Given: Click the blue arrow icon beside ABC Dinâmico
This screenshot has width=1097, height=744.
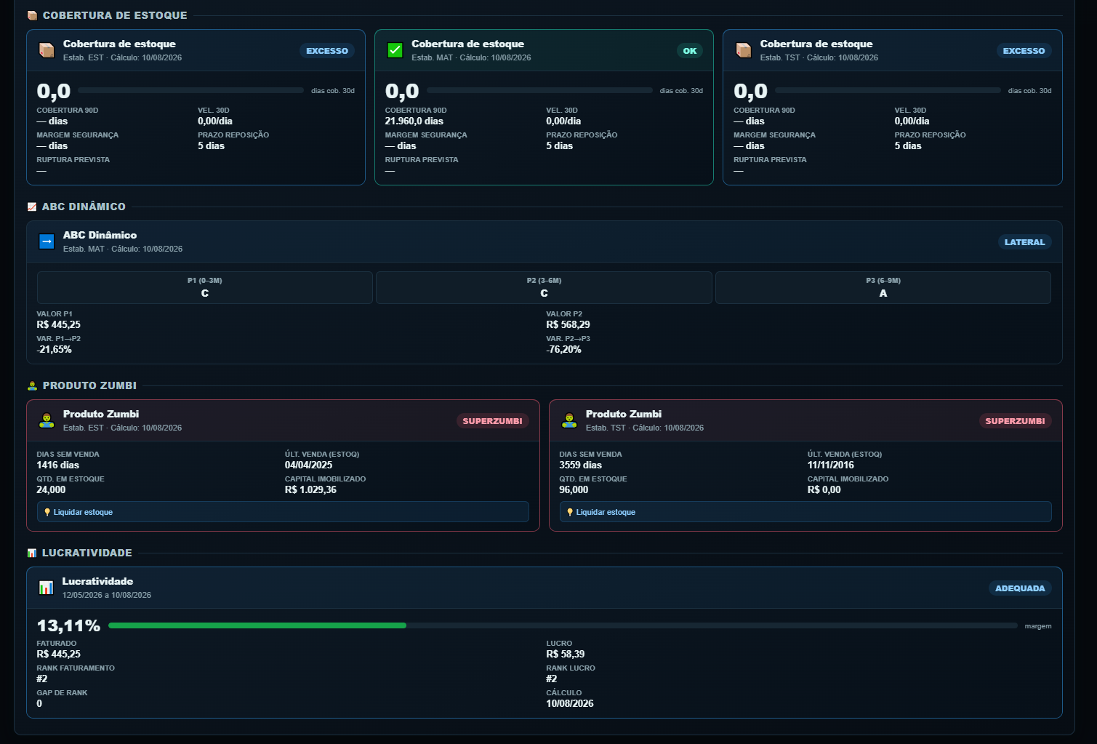Looking at the screenshot, I should tap(47, 241).
